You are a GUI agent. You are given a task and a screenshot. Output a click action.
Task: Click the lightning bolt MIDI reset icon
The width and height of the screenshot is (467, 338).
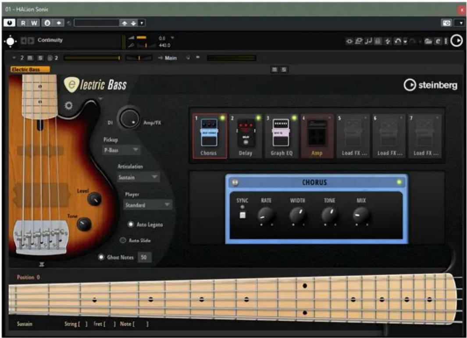(x=388, y=41)
